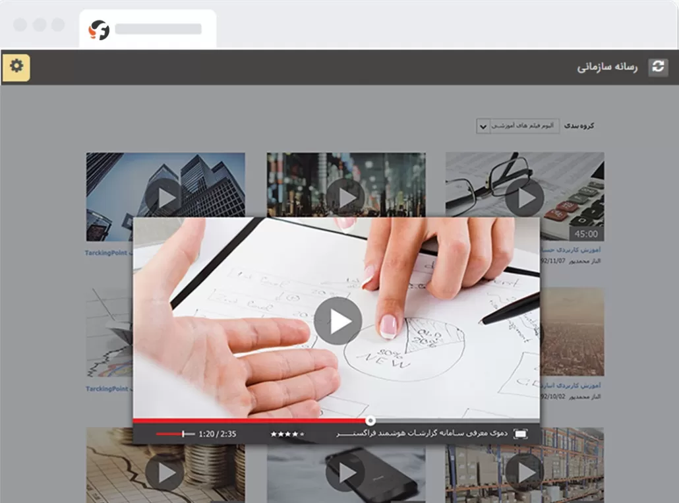Click the red video progress bar handle
The width and height of the screenshot is (679, 503).
(x=371, y=421)
